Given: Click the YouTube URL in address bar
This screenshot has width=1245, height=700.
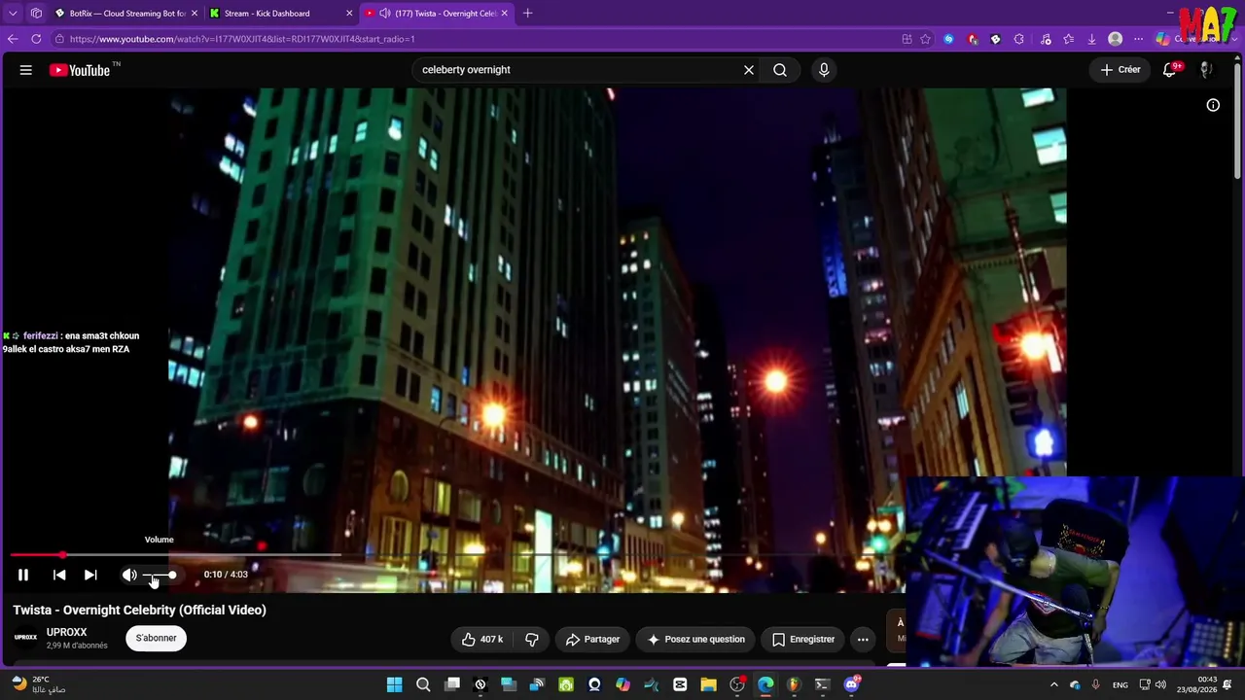Looking at the screenshot, I should 242,39.
